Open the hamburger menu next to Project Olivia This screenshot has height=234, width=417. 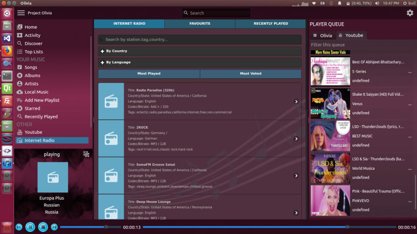[x=21, y=13]
